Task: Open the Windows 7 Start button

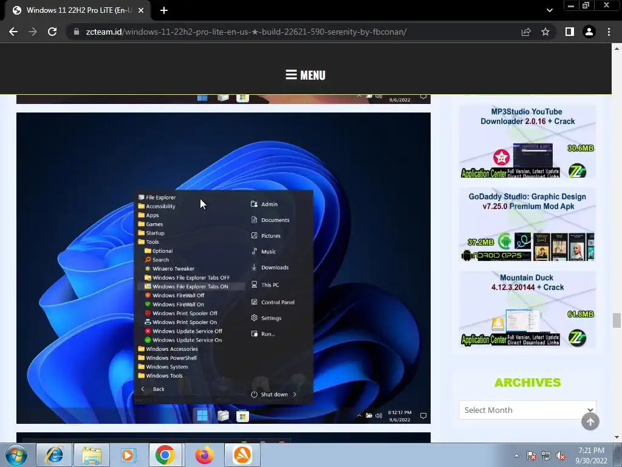Action: click(16, 455)
